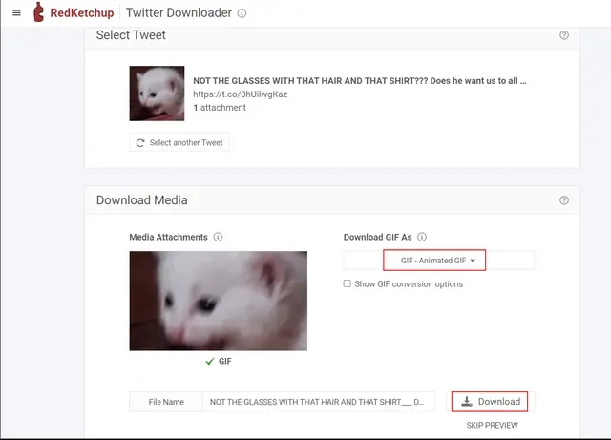Click the 1 attachment label
611x440 pixels.
(x=220, y=108)
